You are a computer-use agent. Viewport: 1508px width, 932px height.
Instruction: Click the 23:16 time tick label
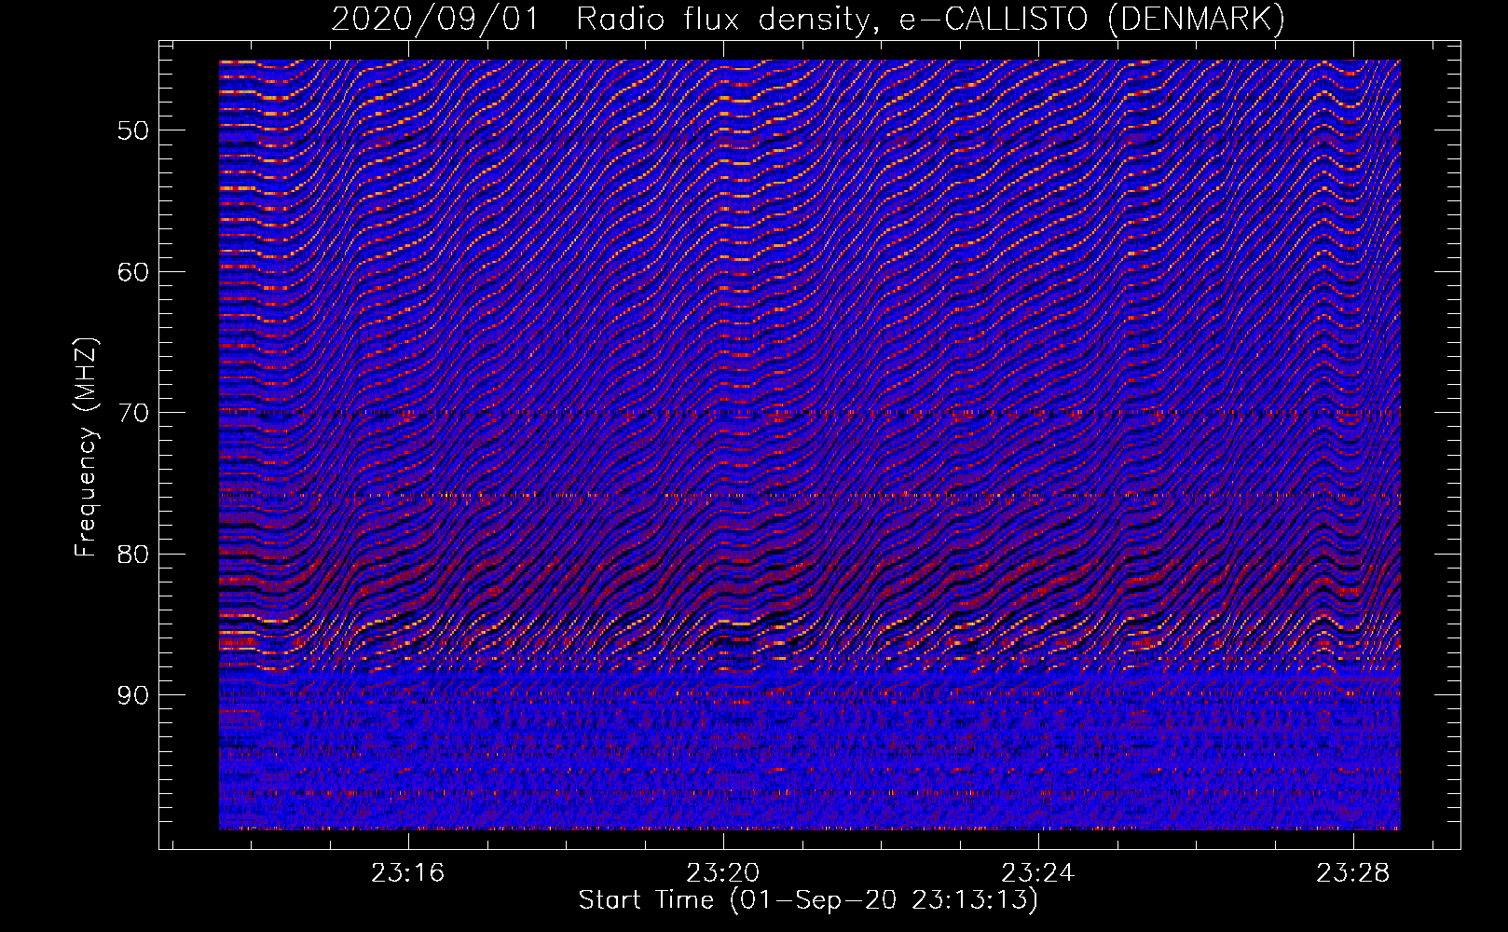[407, 873]
